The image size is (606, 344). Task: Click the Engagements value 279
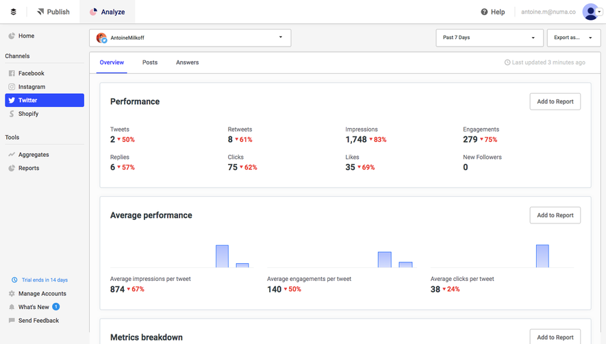click(x=470, y=140)
